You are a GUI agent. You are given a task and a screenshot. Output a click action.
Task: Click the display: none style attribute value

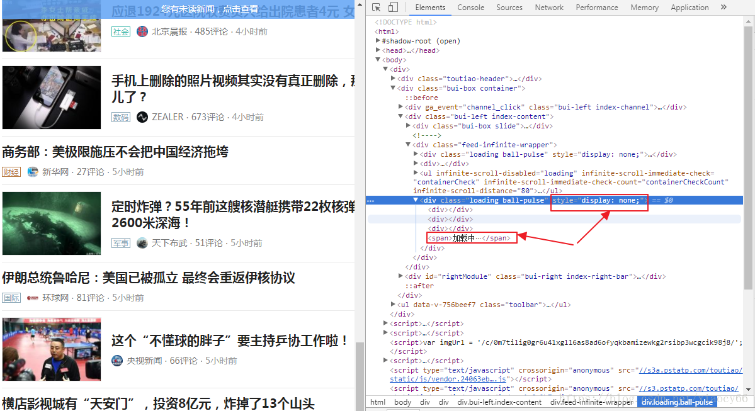pyautogui.click(x=611, y=200)
